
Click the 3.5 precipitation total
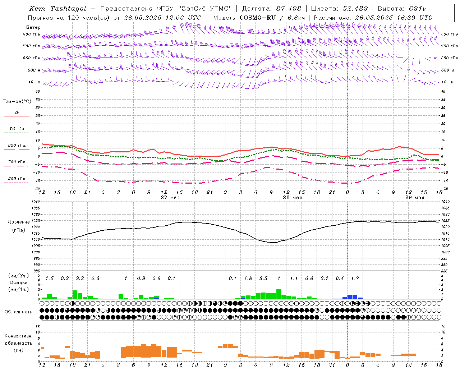(263, 278)
